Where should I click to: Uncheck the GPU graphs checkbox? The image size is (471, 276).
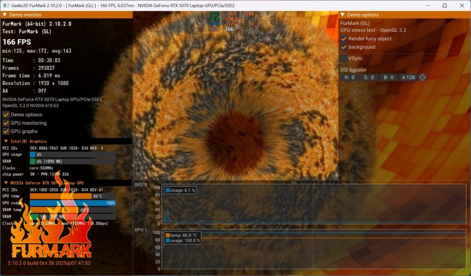pyautogui.click(x=6, y=131)
